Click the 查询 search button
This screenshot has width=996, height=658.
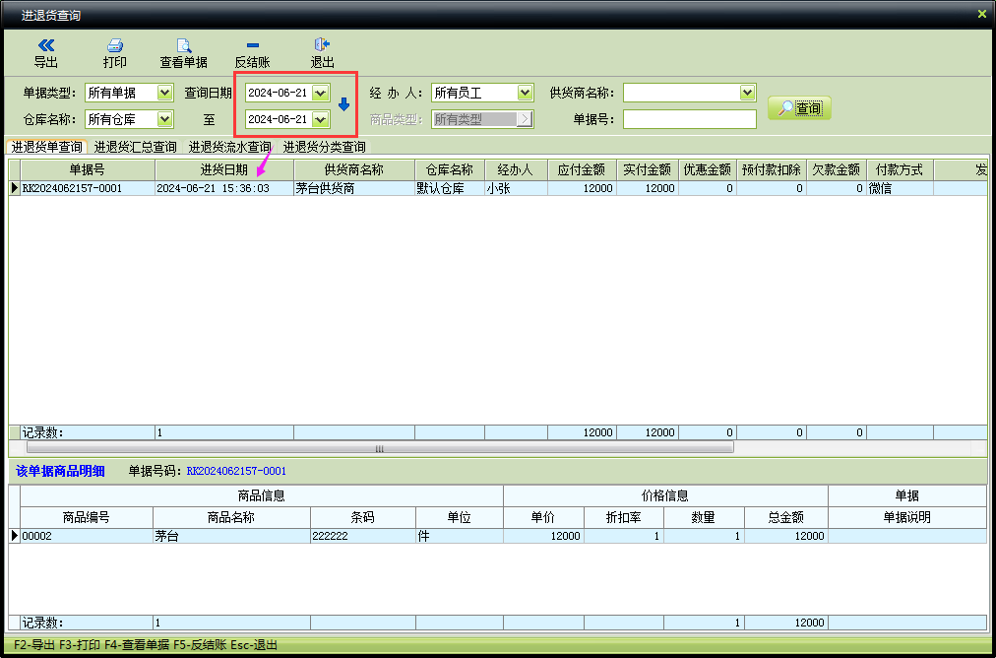click(799, 108)
